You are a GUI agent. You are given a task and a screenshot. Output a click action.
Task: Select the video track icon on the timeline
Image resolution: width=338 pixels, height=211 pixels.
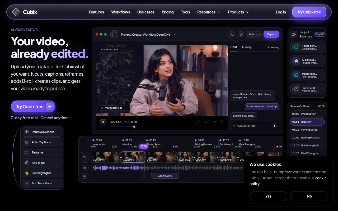click(84, 157)
